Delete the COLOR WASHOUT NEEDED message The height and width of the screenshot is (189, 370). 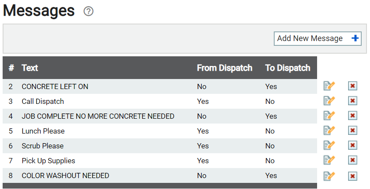click(x=353, y=176)
